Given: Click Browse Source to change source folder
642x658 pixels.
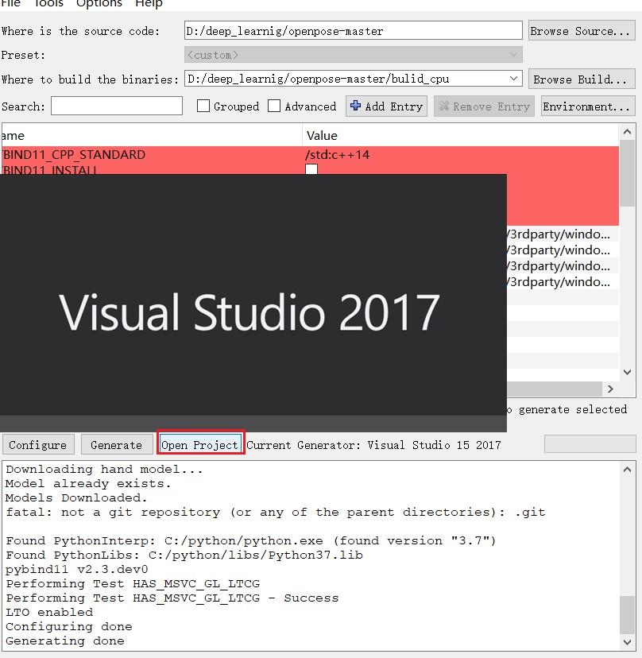Looking at the screenshot, I should [581, 30].
